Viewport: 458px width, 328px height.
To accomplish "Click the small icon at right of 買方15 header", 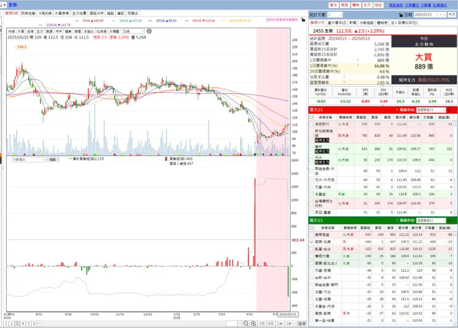I will point(449,110).
